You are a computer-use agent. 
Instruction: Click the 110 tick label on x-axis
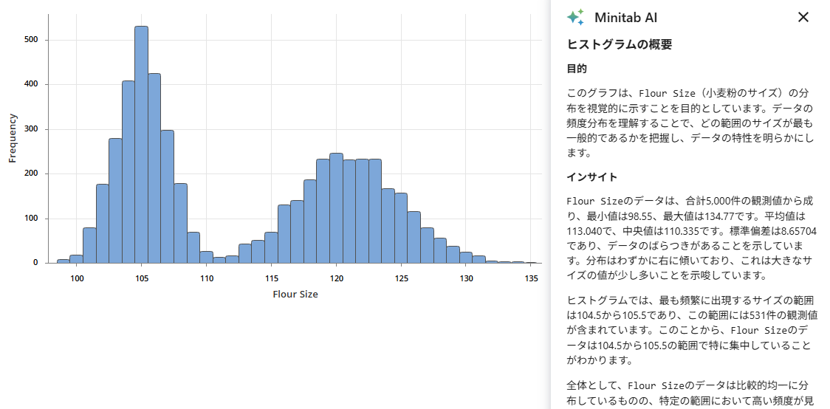pyautogui.click(x=207, y=278)
